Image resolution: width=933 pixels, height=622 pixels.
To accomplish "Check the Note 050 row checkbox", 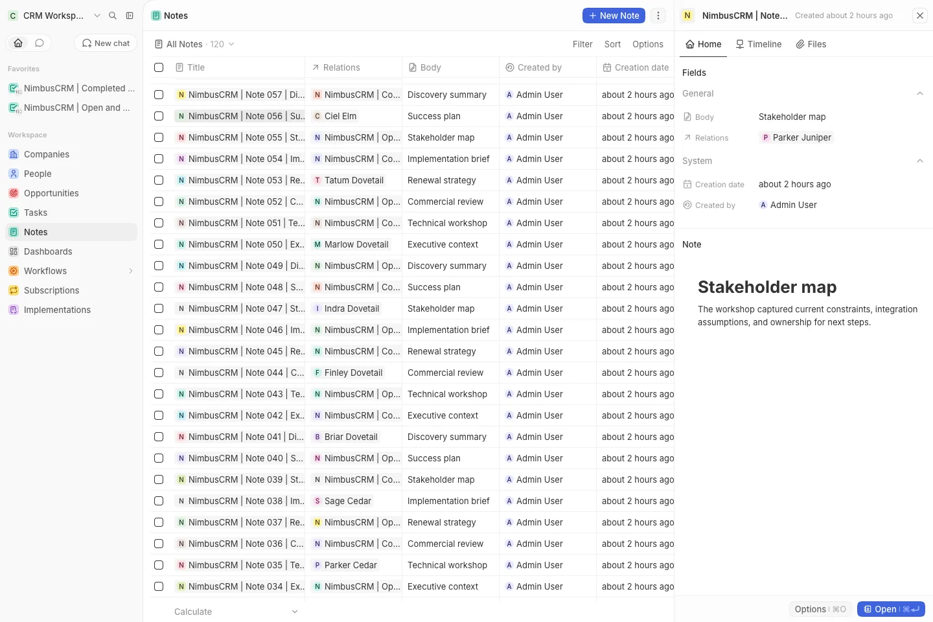I will tap(159, 244).
